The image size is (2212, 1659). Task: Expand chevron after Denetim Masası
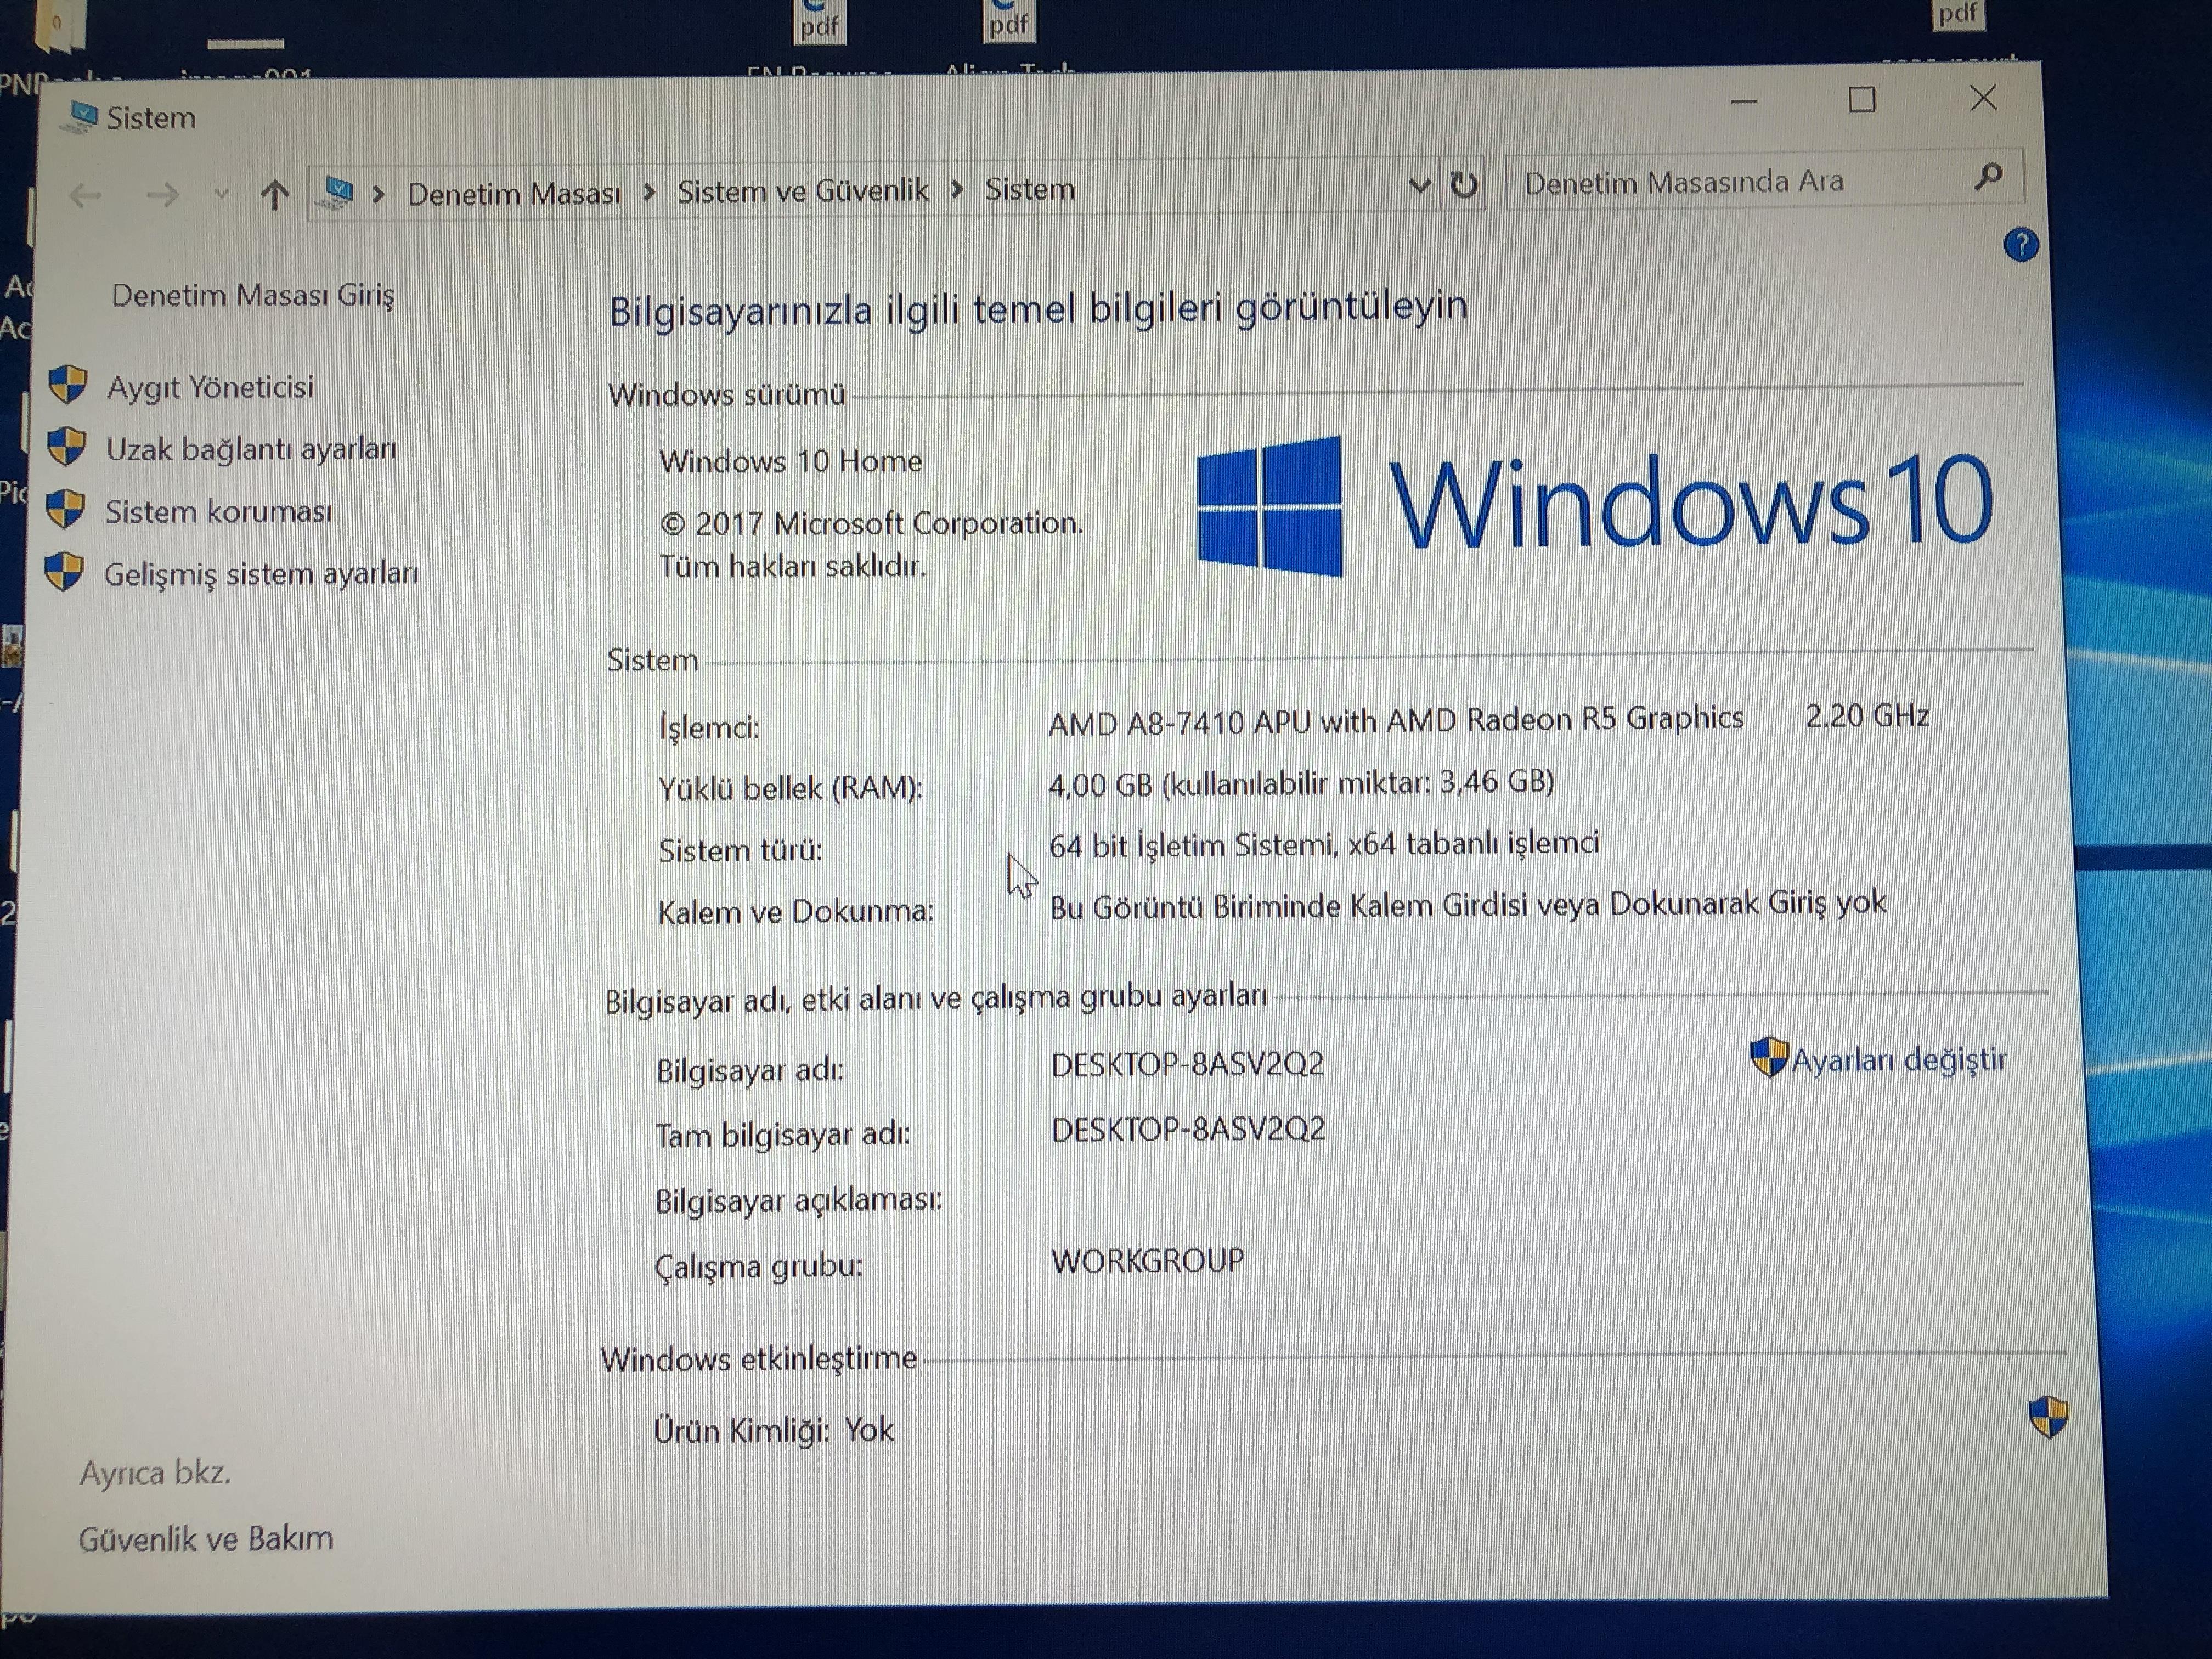(649, 191)
